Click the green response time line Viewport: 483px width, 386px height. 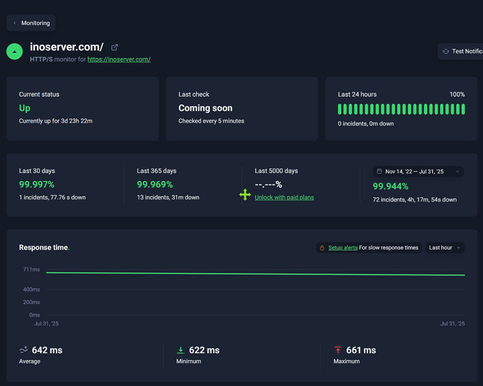256,274
